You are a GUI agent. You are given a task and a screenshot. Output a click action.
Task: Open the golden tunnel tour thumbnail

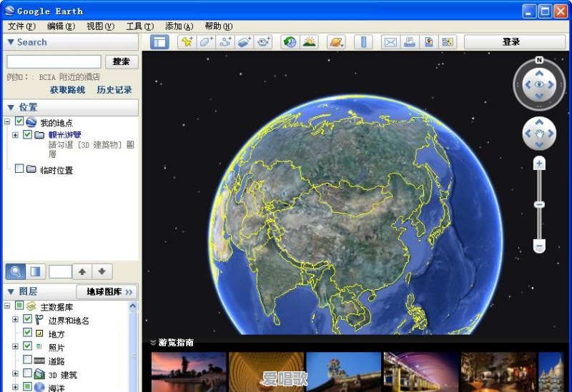point(266,372)
